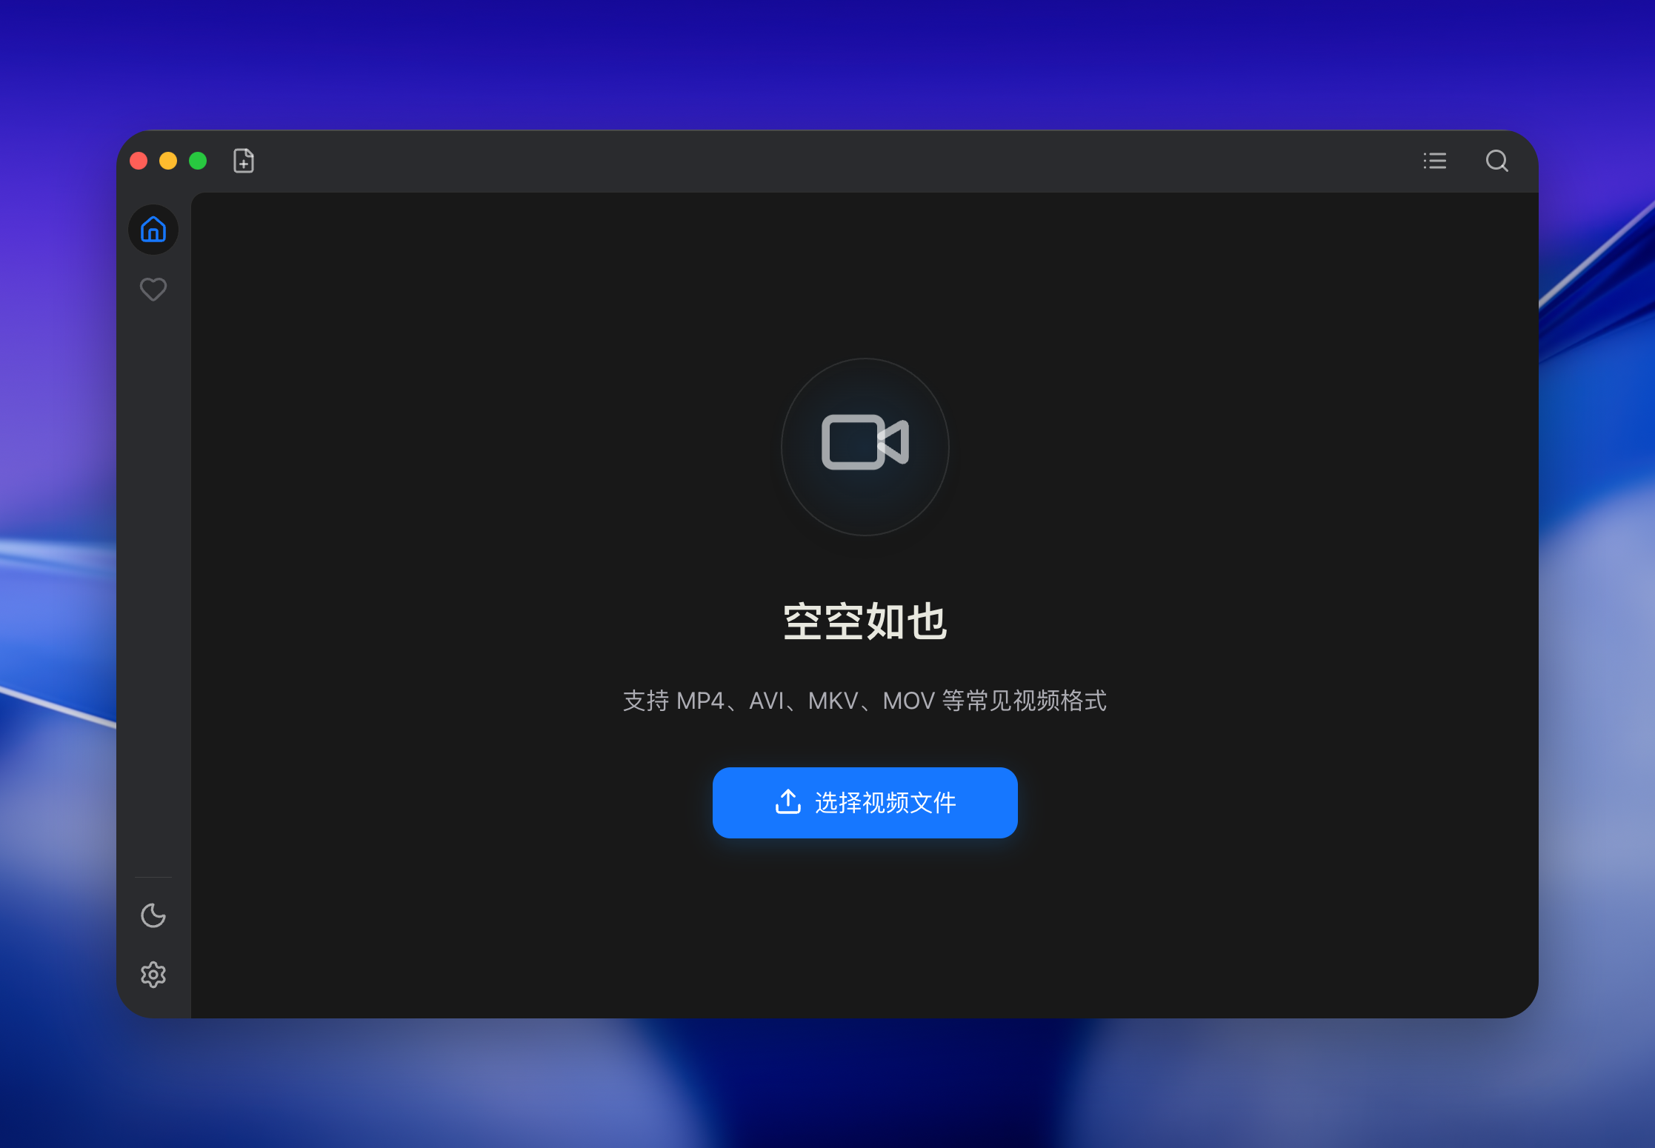Open favorites via the heart icon
1655x1148 pixels.
click(x=153, y=289)
